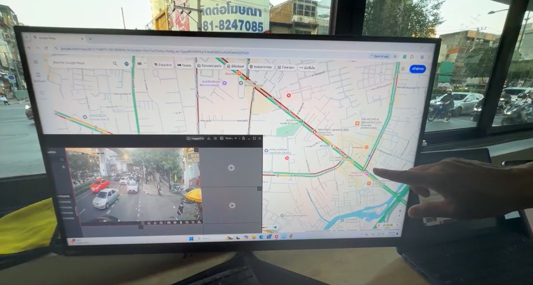This screenshot has width=533, height=285.
Task: Select the Museums category chip
Action: tap(235, 66)
